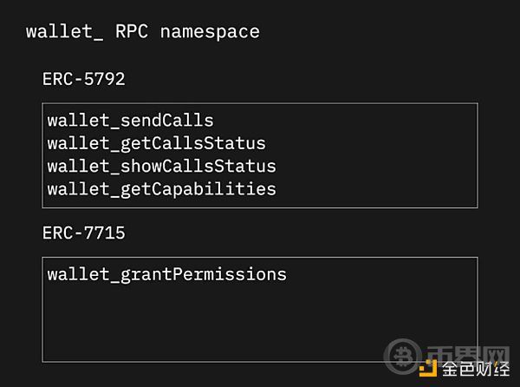Image resolution: width=520 pixels, height=387 pixels.
Task: Click the gray 币界网 watermark text
Action: [x=468, y=354]
